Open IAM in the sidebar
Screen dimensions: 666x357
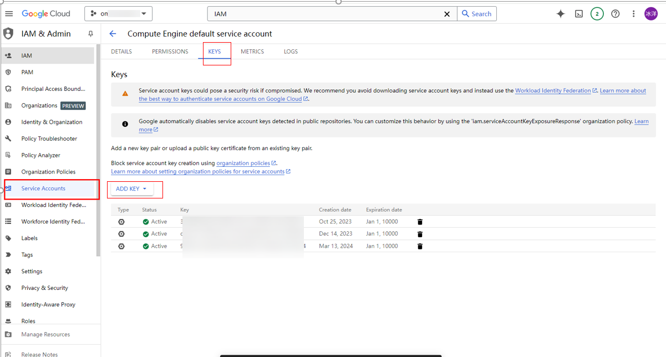point(49,55)
